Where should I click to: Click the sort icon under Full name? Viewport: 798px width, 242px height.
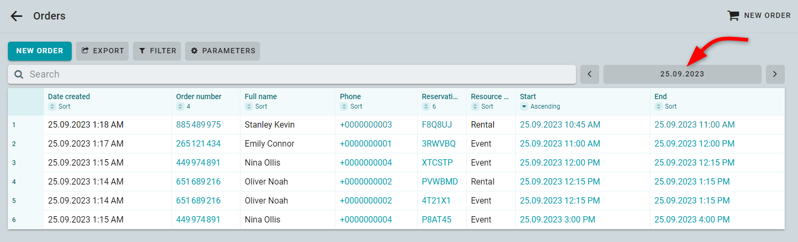tap(248, 107)
